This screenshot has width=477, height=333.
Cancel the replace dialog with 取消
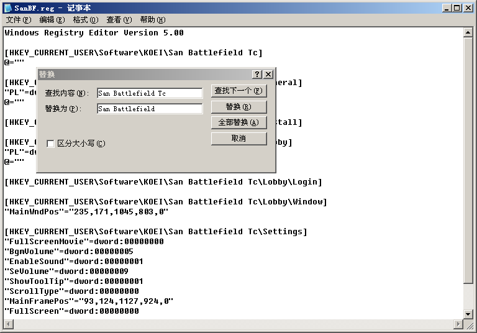pyautogui.click(x=238, y=139)
